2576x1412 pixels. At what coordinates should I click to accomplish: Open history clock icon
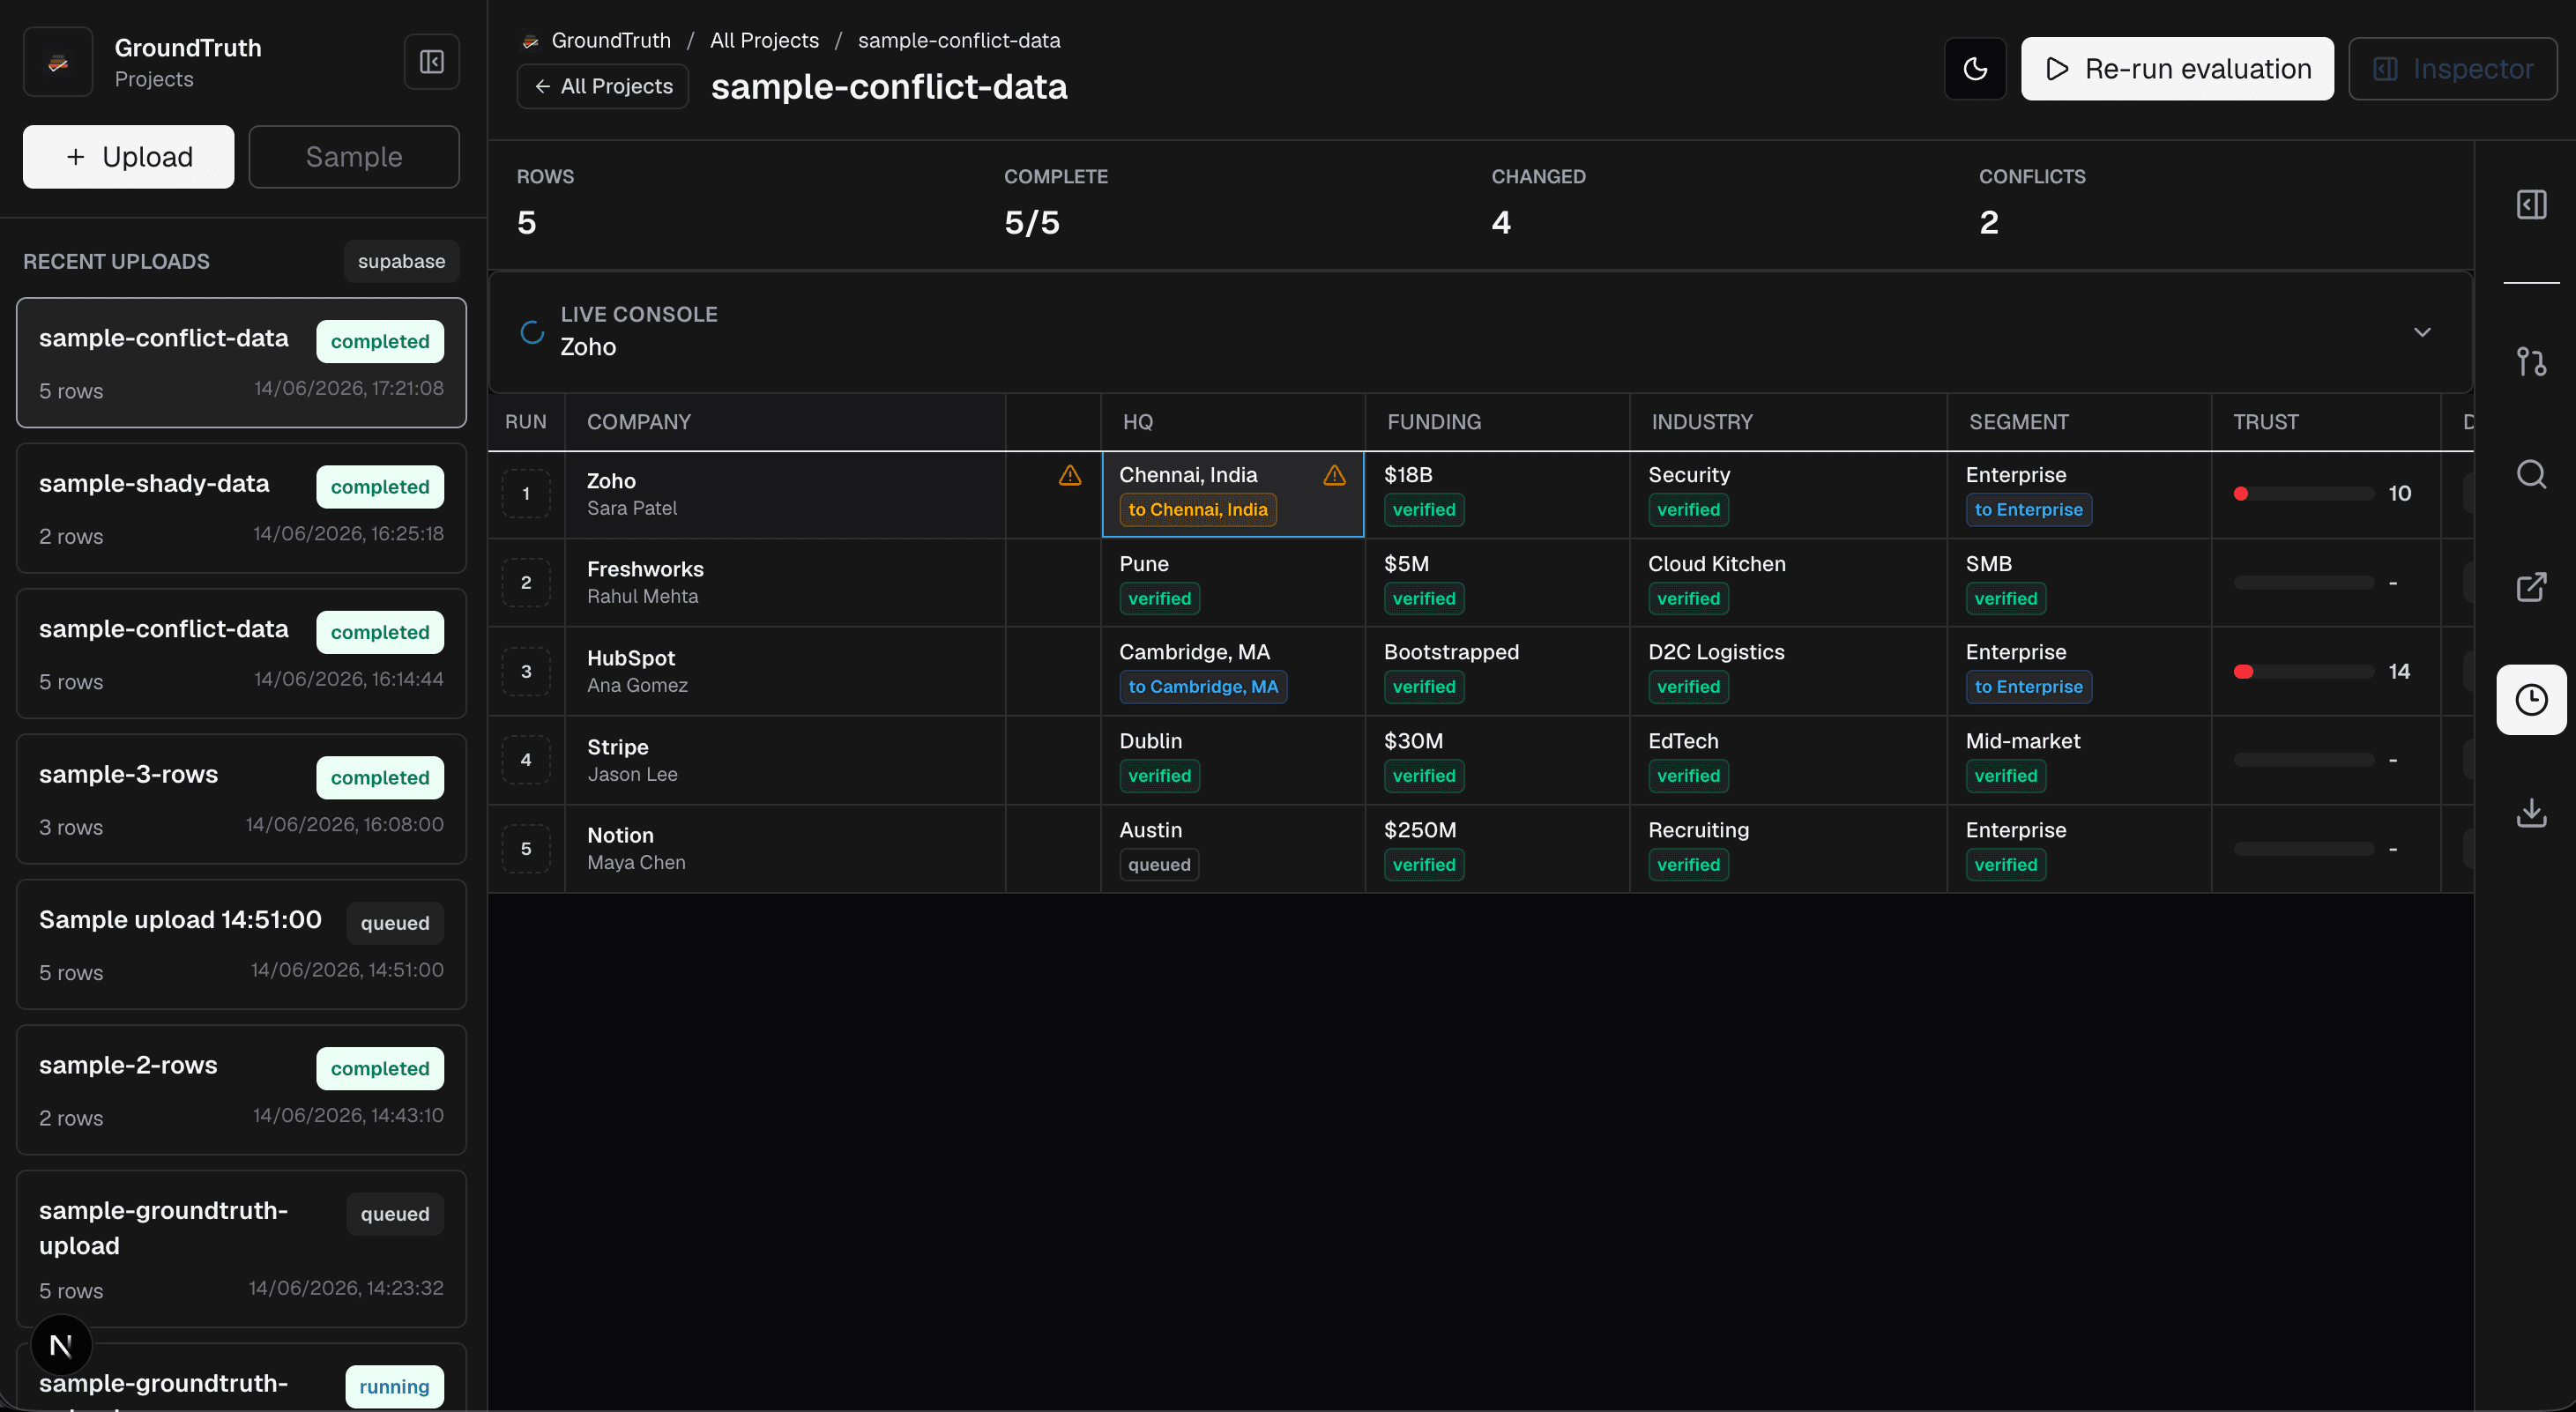[x=2531, y=700]
